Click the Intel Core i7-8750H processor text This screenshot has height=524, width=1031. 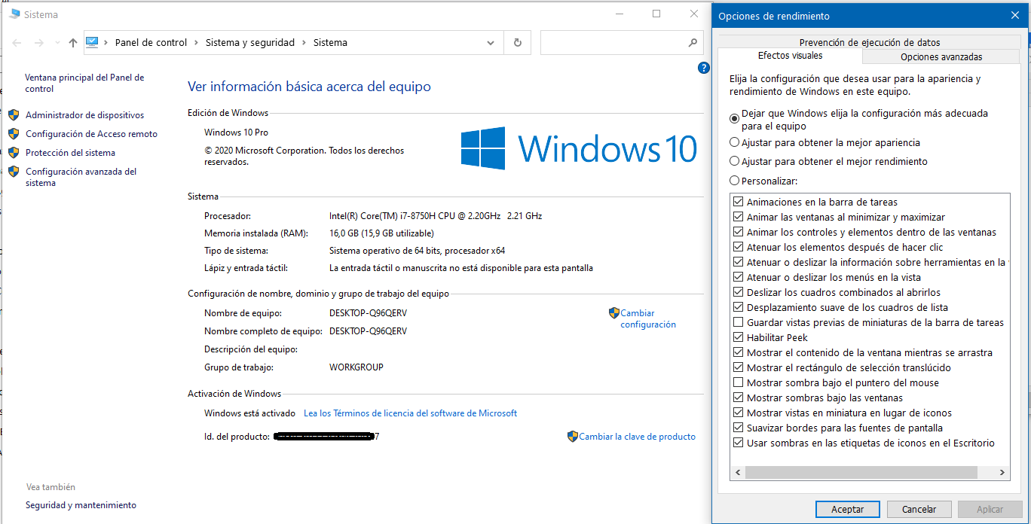(x=436, y=215)
